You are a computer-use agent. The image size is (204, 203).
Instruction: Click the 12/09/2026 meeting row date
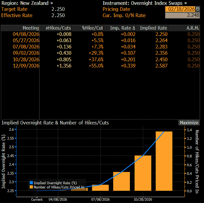pos(26,66)
